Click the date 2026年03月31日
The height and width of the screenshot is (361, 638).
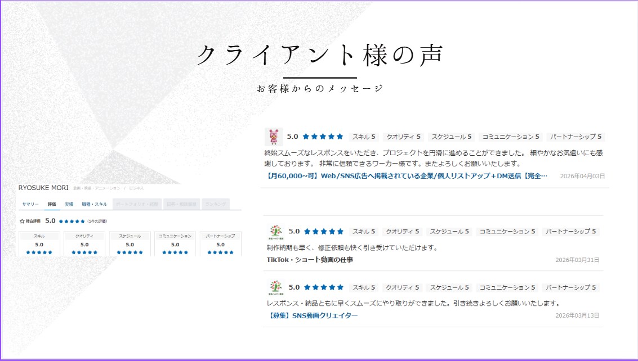point(577,260)
